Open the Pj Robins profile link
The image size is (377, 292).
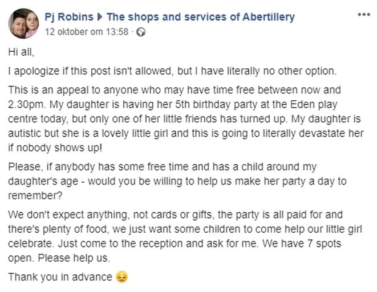(69, 17)
